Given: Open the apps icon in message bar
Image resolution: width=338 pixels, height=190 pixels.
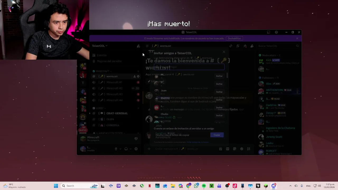Looking at the screenshot, I should [248, 149].
